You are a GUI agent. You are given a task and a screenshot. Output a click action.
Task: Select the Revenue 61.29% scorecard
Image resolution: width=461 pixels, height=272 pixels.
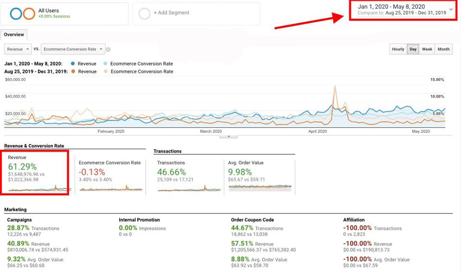point(35,171)
